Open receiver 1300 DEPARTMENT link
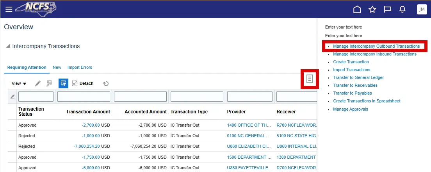The width and height of the screenshot is (431, 172). point(296,157)
